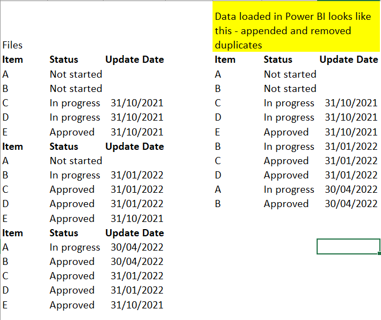This screenshot has height=320, width=381.
Task: Click '30/04/2022' for item B in Power BI table
Action: click(x=351, y=204)
